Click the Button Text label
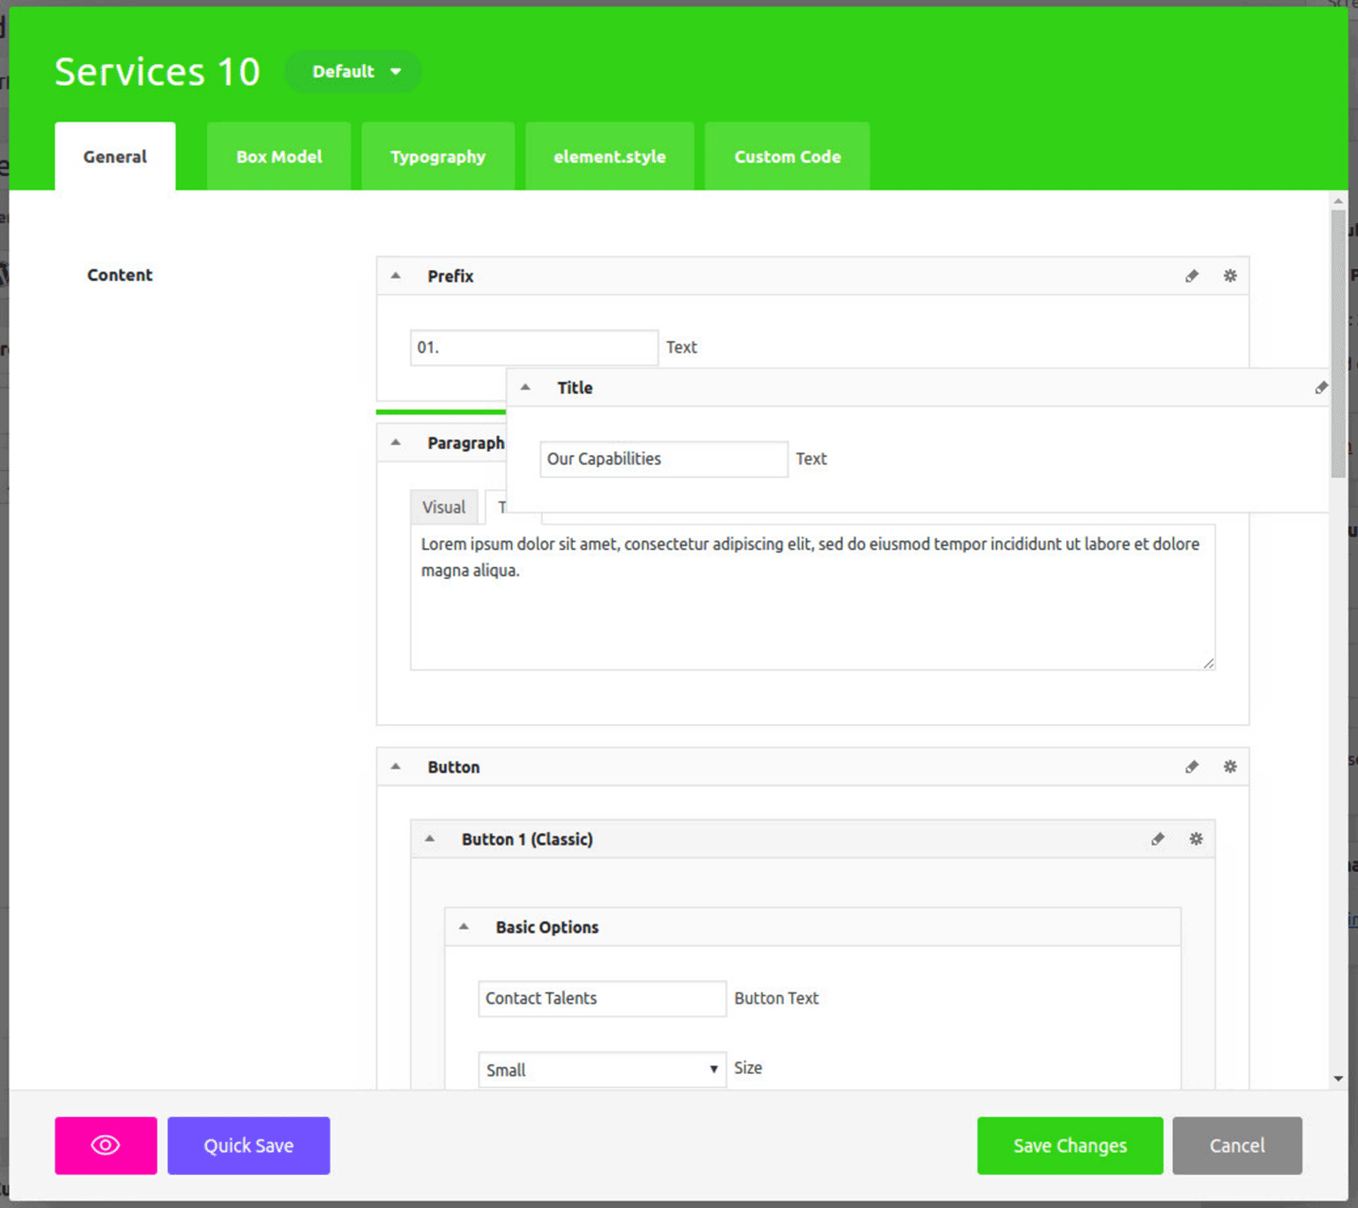 pyautogui.click(x=777, y=998)
